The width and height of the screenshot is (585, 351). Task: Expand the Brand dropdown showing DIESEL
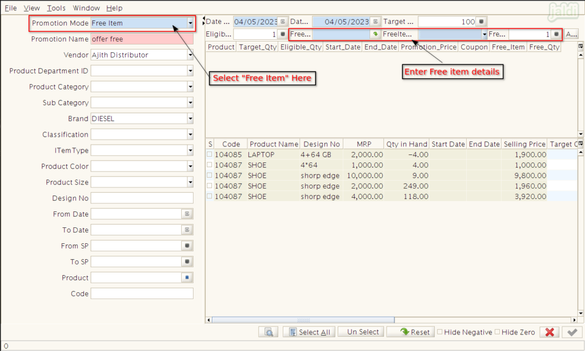point(190,119)
